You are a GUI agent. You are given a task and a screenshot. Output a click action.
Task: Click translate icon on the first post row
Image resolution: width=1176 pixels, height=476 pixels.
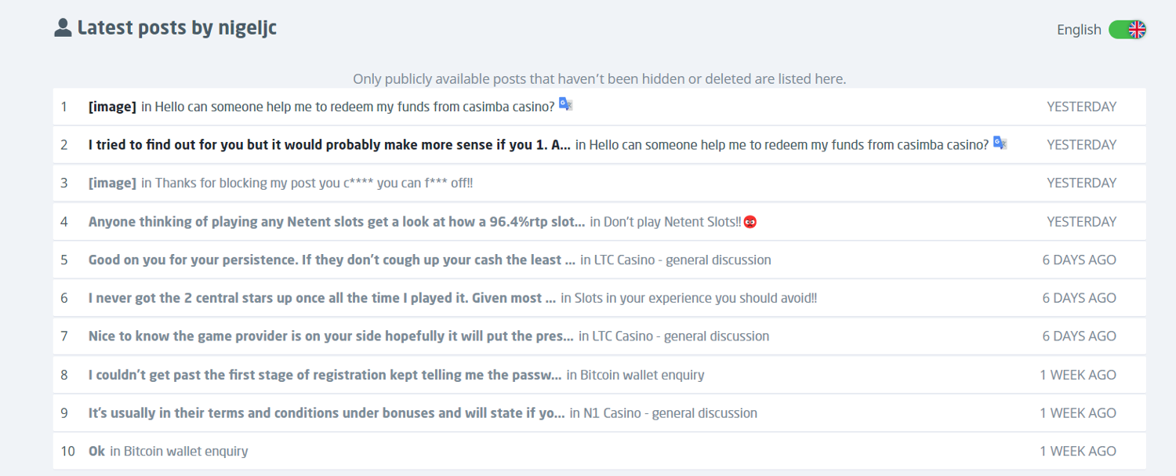coord(565,105)
